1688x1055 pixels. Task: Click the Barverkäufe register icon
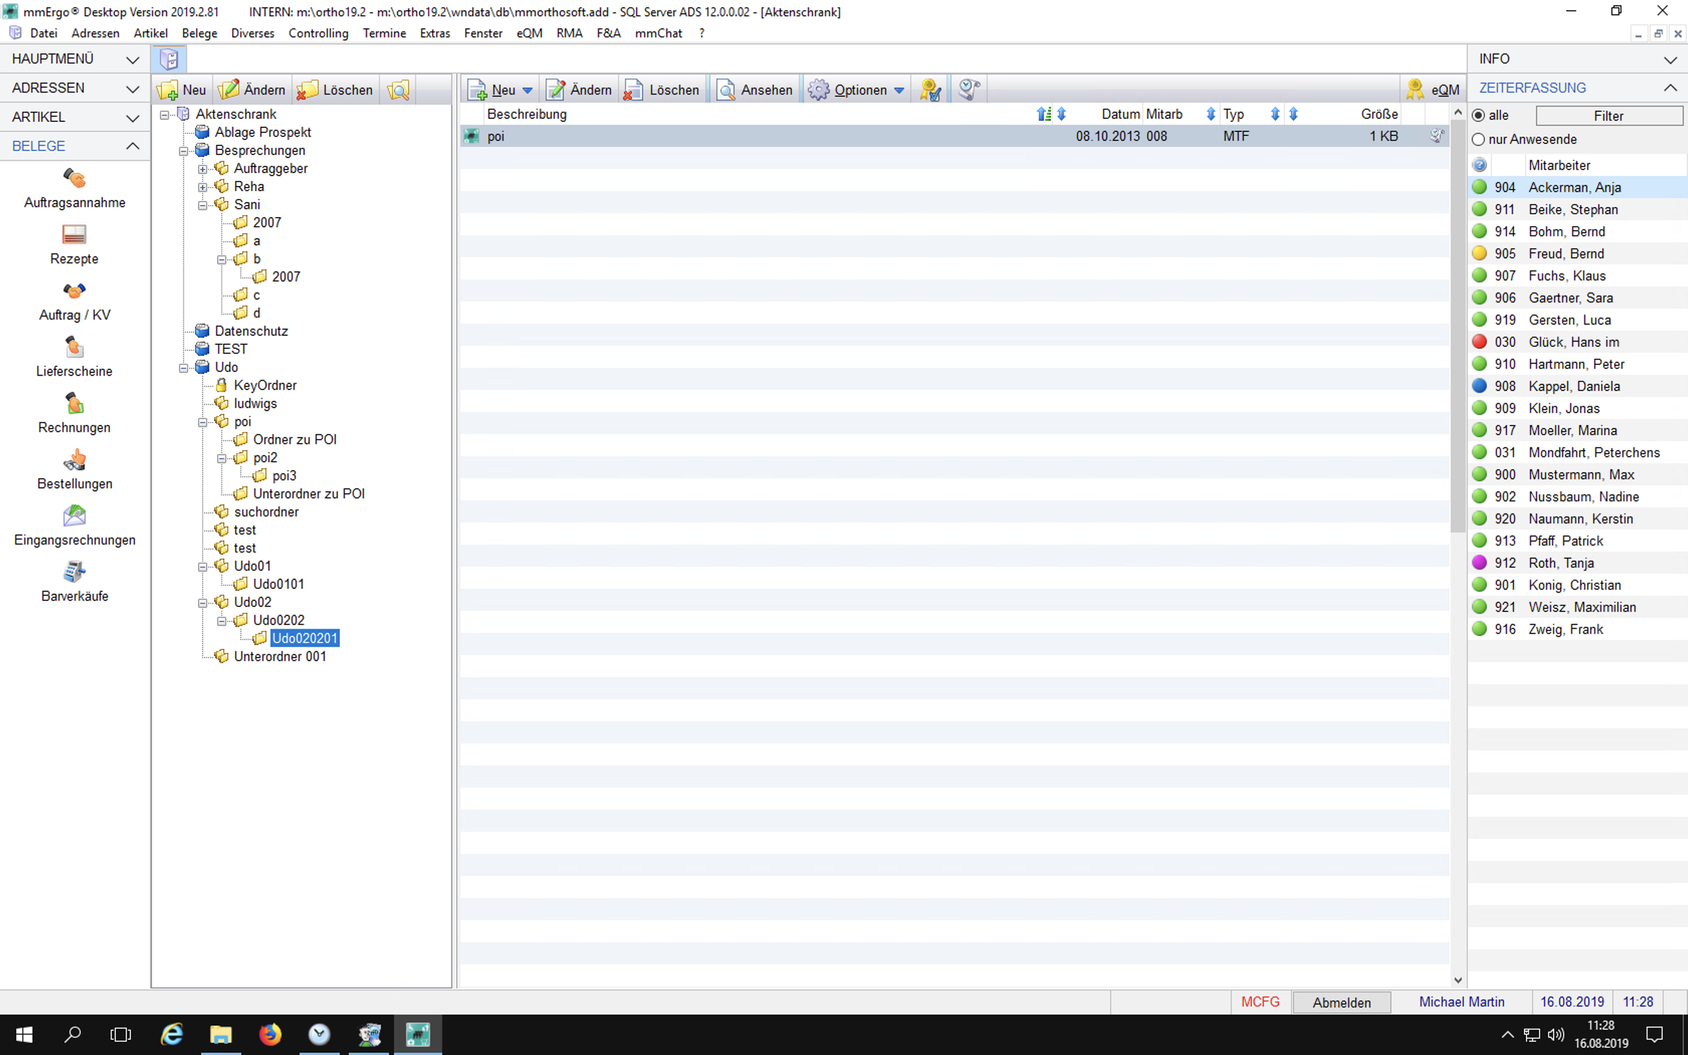click(74, 573)
